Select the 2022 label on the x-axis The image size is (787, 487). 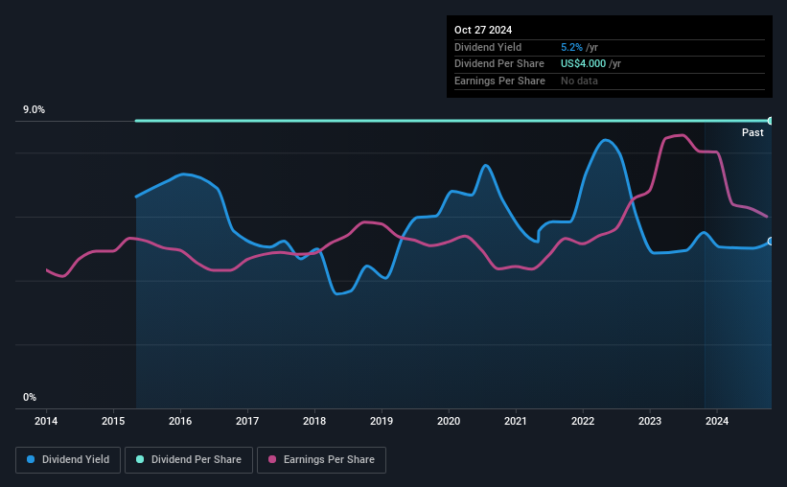583,421
